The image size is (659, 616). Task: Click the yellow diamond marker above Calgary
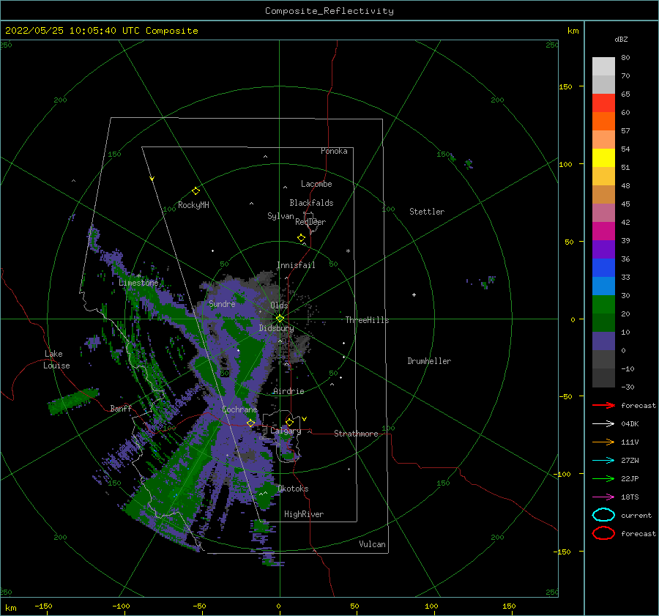tap(289, 422)
